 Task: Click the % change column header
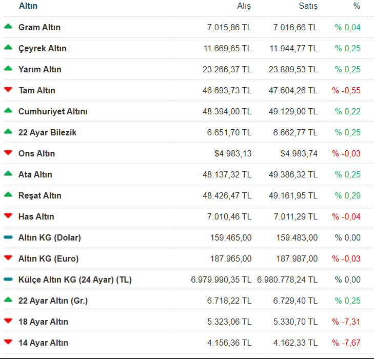(x=357, y=6)
